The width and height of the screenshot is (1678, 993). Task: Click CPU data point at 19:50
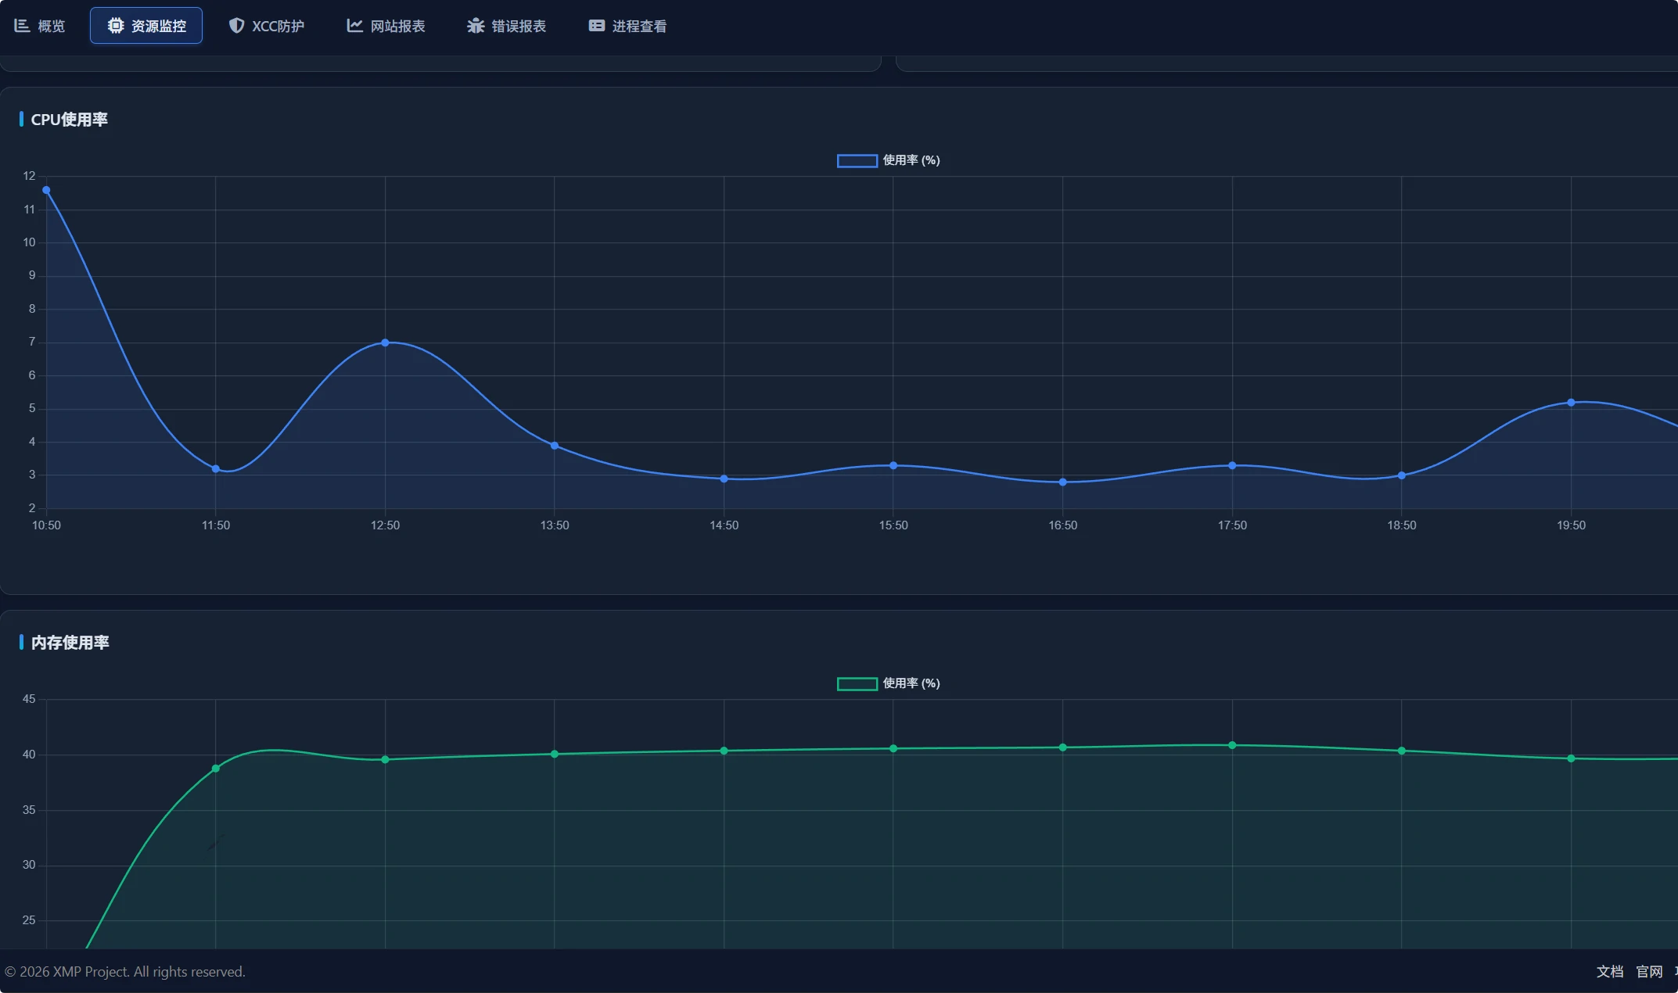tap(1571, 403)
